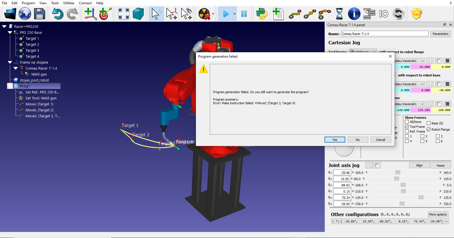Open the Other configurations dropdown

point(446,222)
